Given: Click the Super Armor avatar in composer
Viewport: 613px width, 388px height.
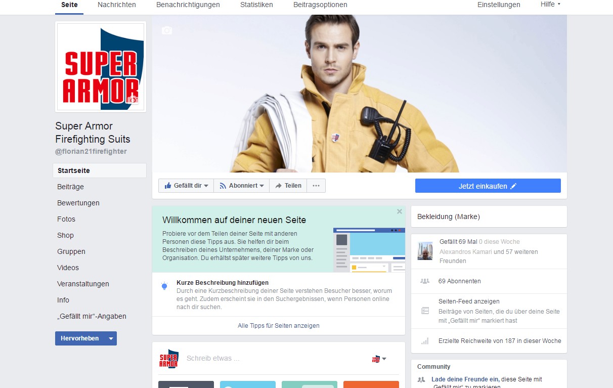Looking at the screenshot, I should (x=169, y=359).
